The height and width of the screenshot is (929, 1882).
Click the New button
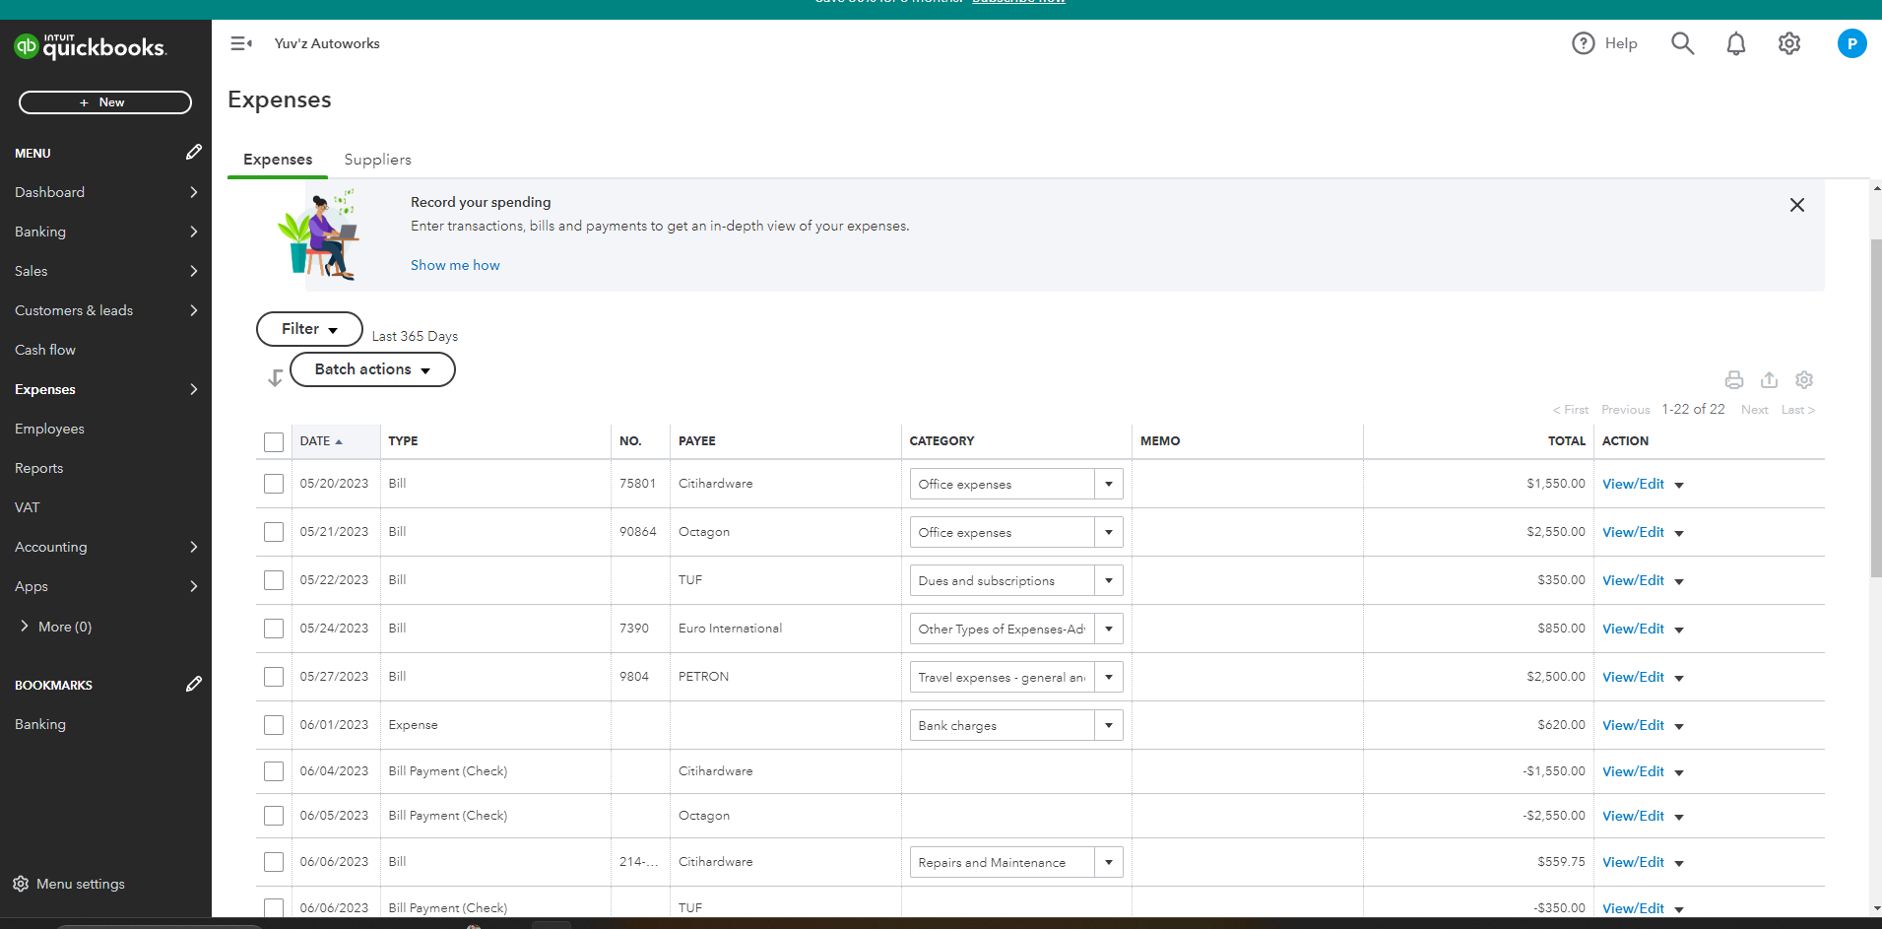point(105,102)
